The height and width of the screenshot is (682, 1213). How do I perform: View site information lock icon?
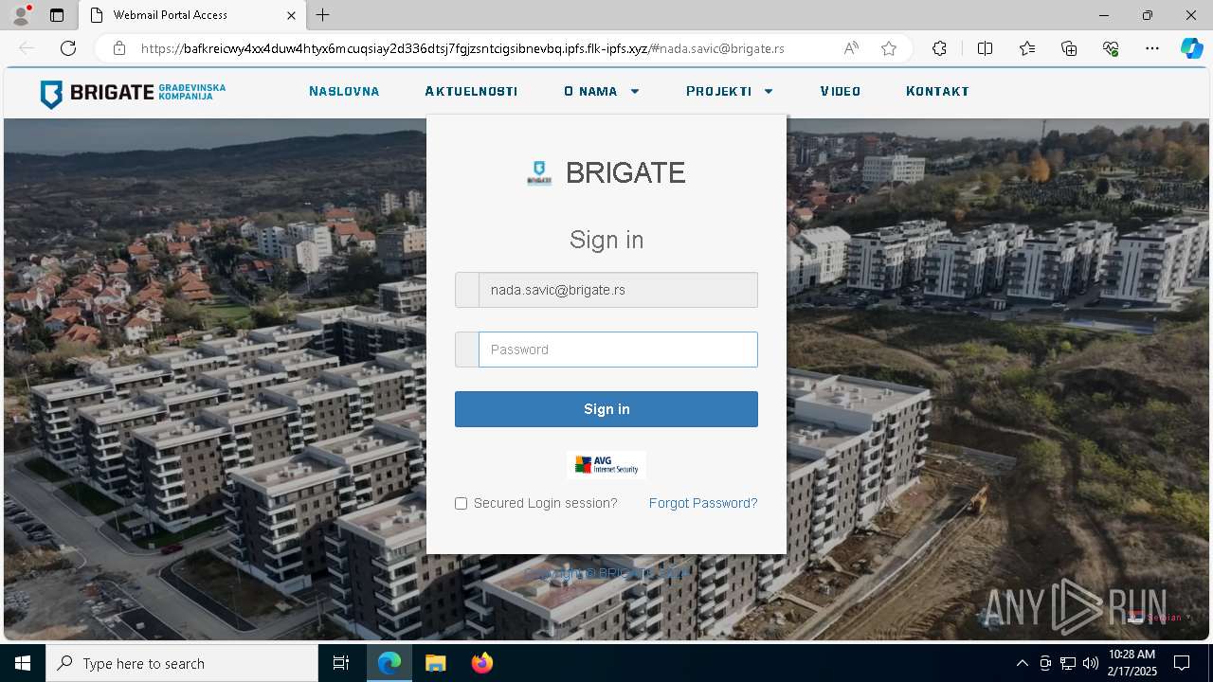(119, 48)
